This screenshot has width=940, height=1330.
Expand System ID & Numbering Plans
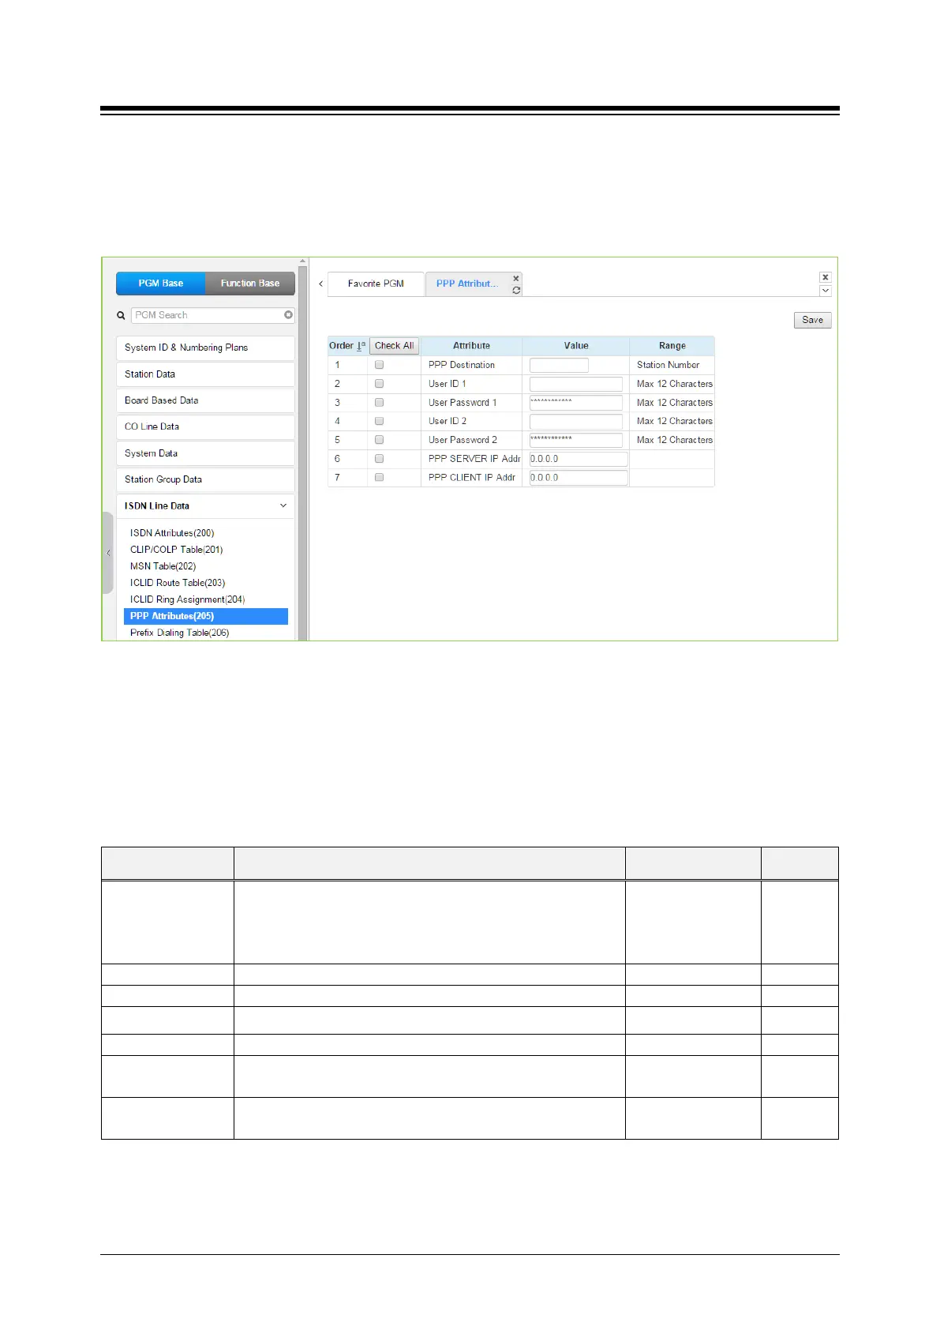click(205, 348)
